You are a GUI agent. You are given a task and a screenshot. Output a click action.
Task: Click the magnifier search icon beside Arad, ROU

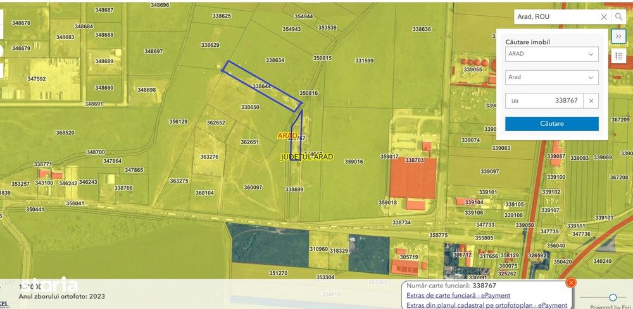[618, 17]
